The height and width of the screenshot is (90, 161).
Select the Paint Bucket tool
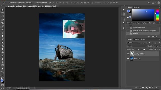click(2, 46)
